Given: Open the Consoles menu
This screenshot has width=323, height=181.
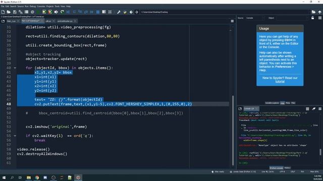Looking at the screenshot, I should pyautogui.click(x=41, y=7).
